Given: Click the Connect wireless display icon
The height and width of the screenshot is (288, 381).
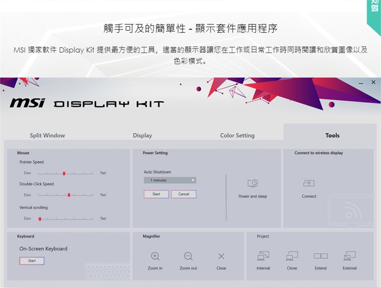Looking at the screenshot, I should coord(309,183).
